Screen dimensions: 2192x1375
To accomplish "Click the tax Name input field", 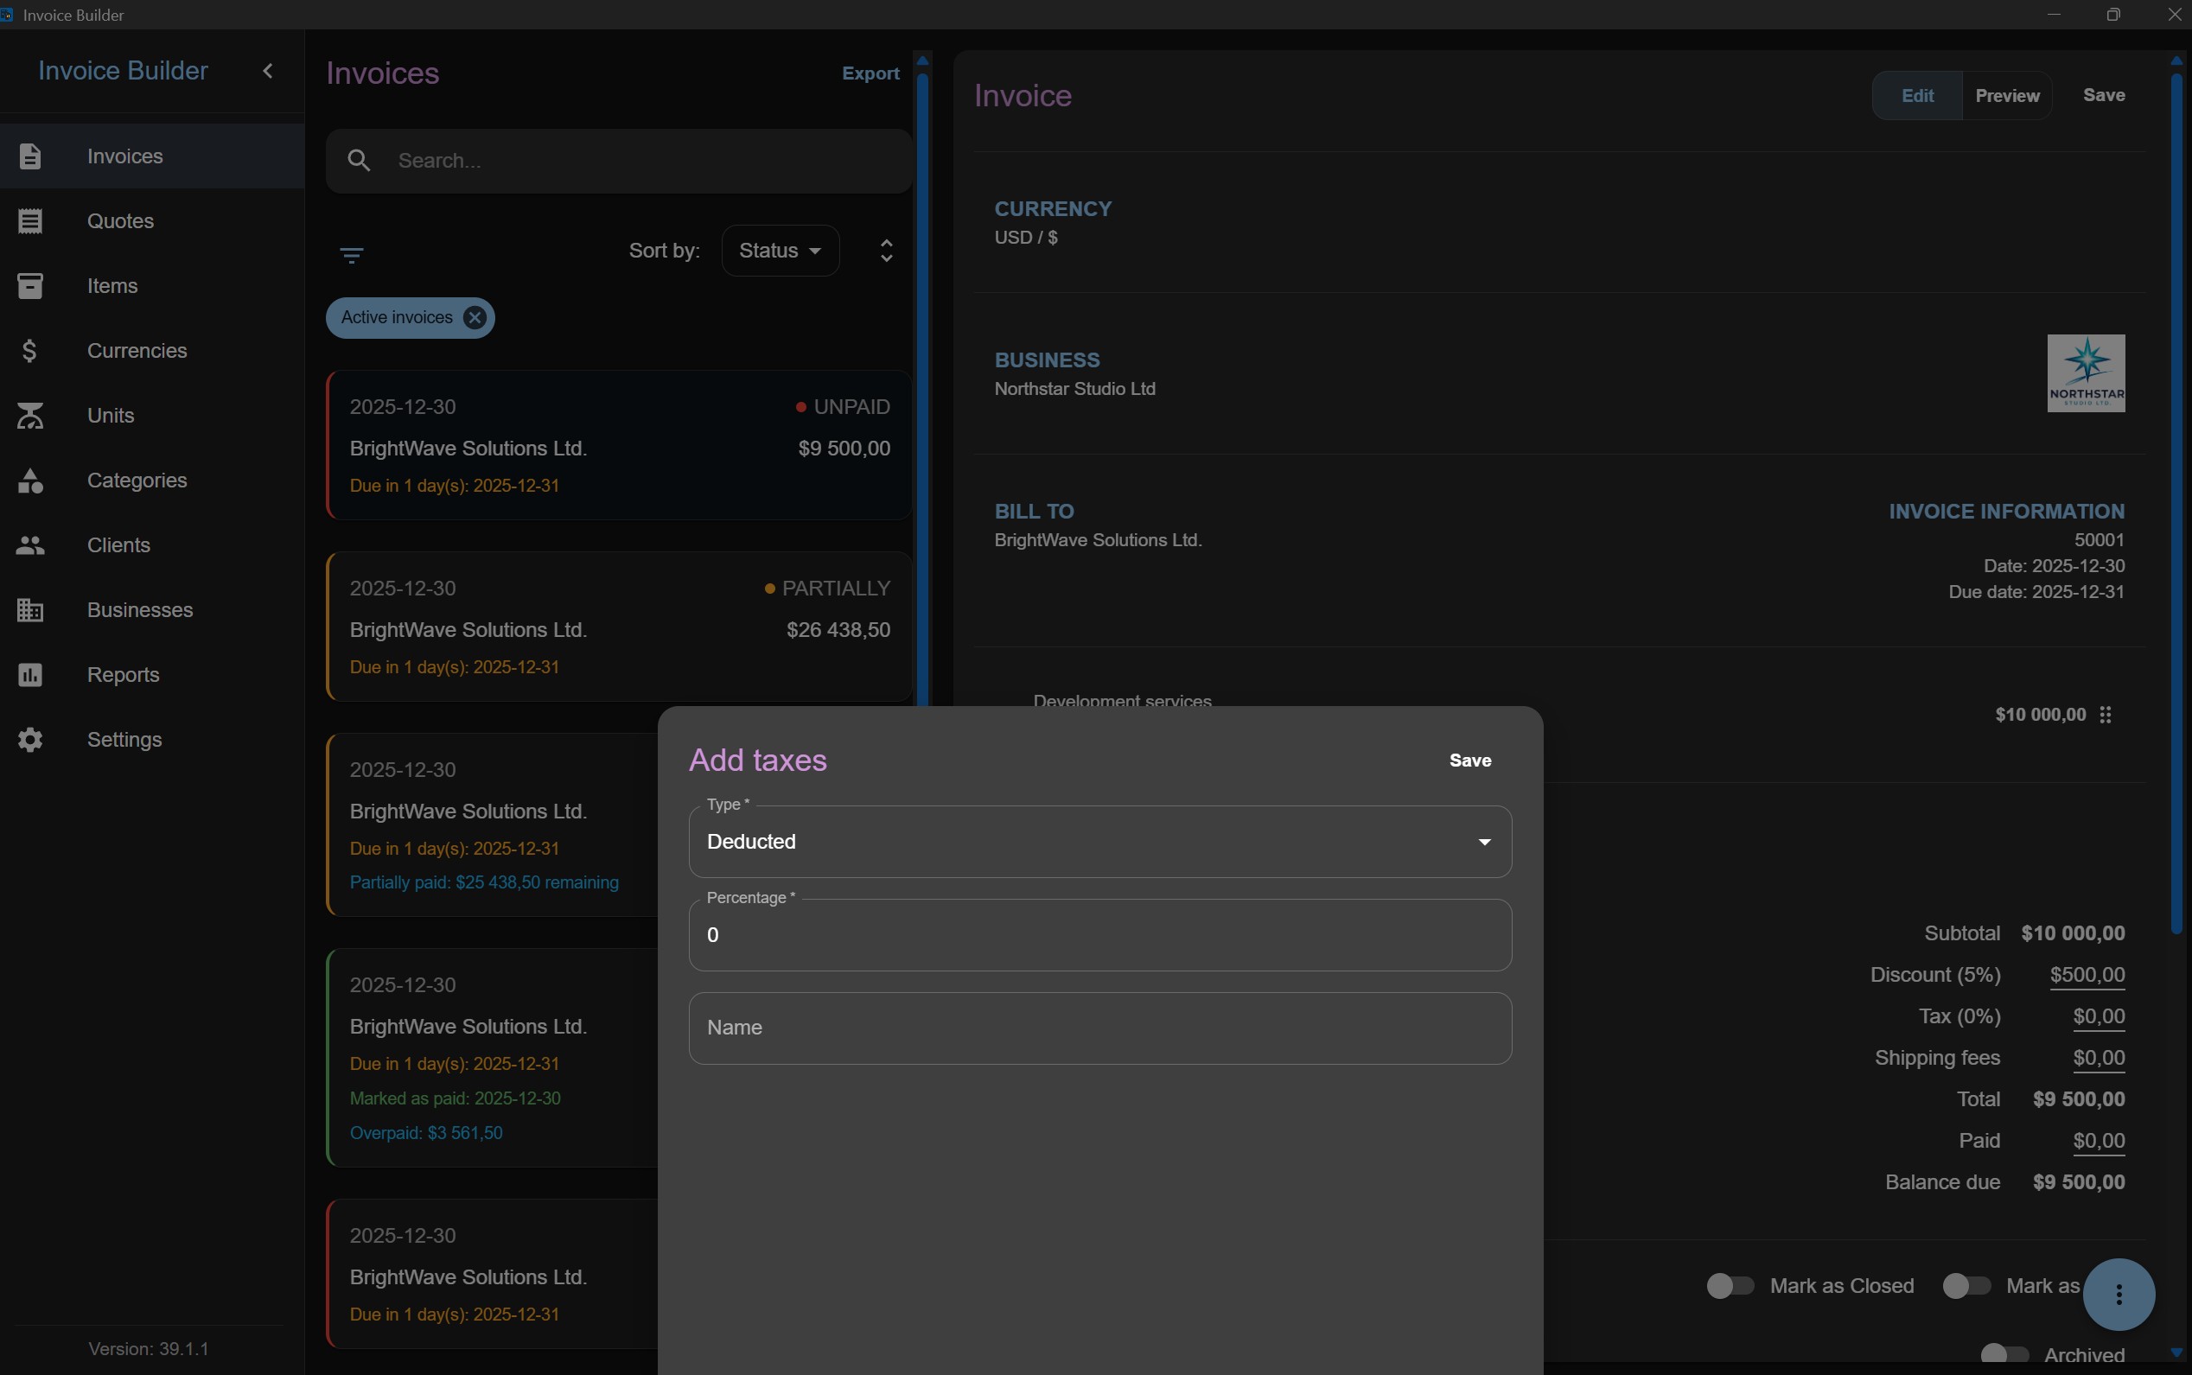I will coord(1100,1028).
